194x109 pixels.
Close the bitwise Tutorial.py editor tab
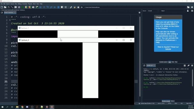[x=15, y=13]
